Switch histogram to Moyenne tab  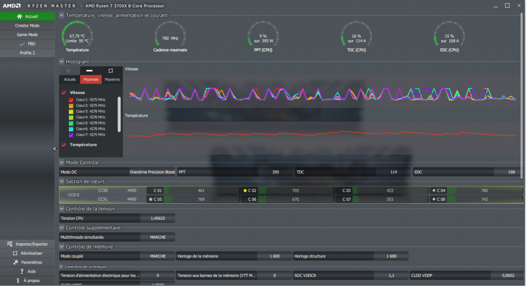tap(112, 80)
